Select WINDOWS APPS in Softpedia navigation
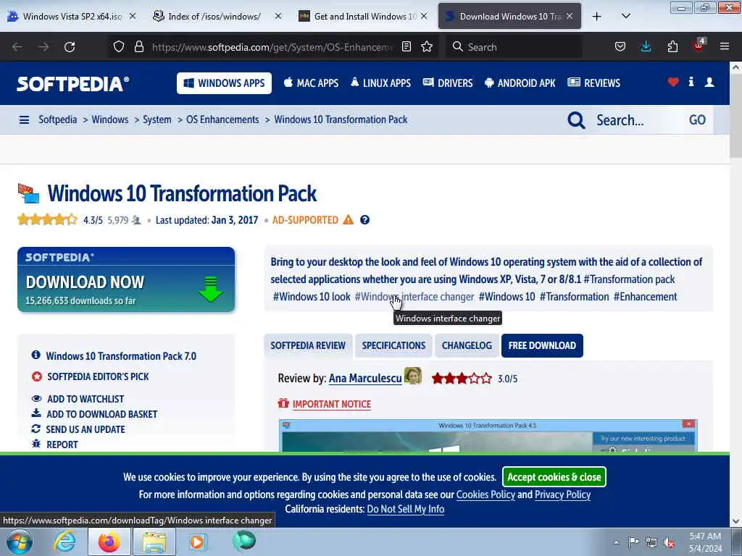The height and width of the screenshot is (556, 742). click(225, 83)
